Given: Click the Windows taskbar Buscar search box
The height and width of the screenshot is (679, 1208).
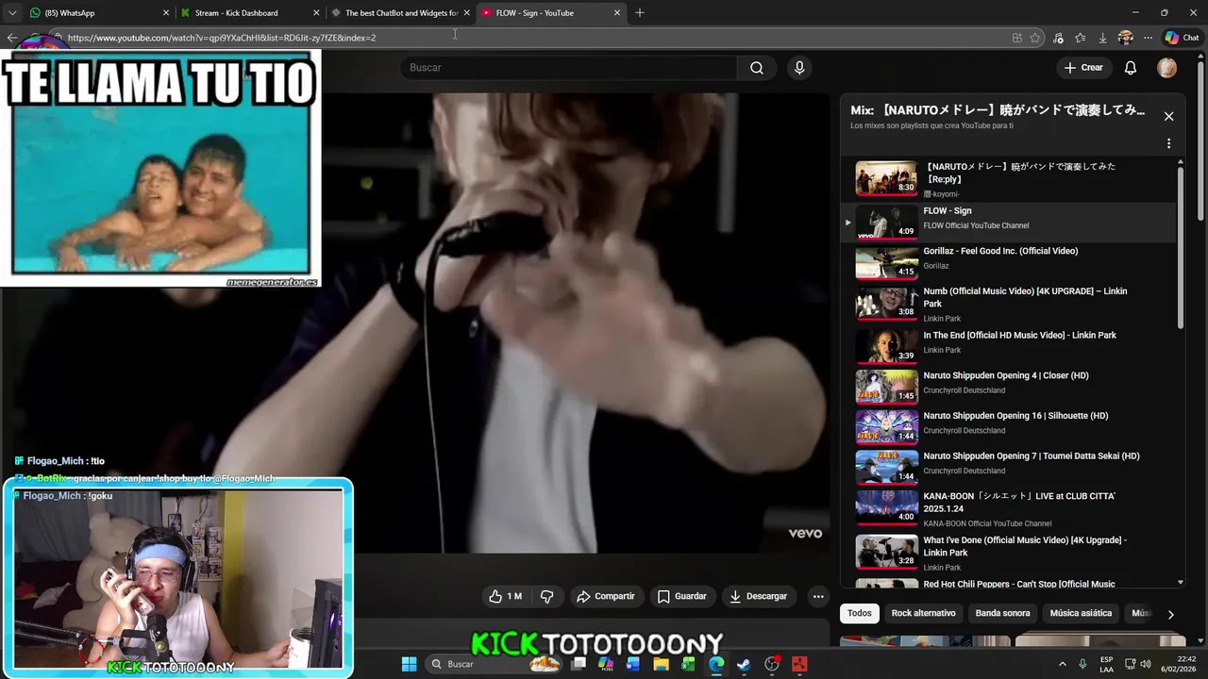Looking at the screenshot, I should pos(494,664).
